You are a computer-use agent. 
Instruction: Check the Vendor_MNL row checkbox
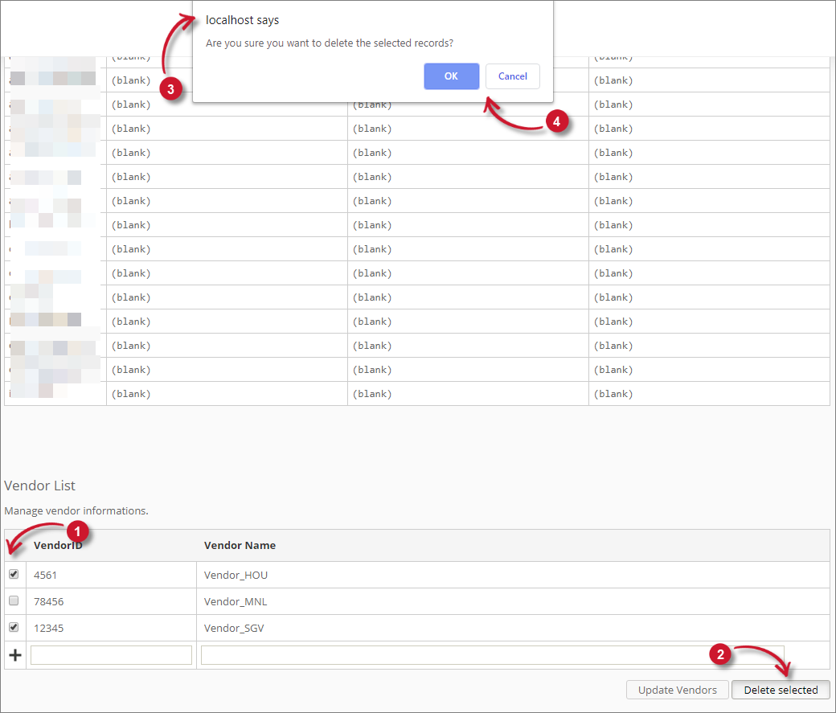click(14, 600)
